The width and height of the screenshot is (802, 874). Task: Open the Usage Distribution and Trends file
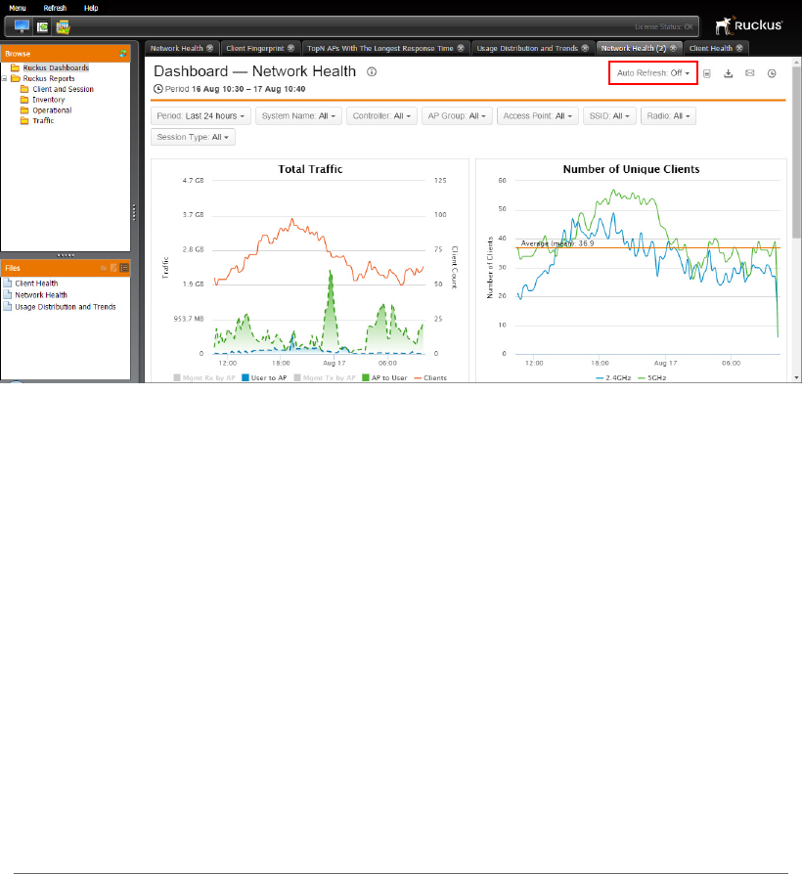point(66,307)
